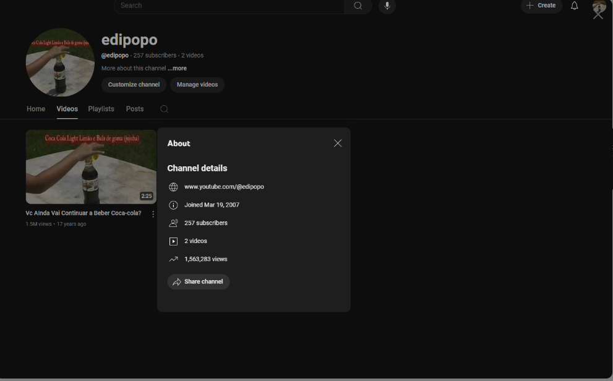Click the channel search magnifier icon
Screen dimensions: 613x381
[x=164, y=109]
